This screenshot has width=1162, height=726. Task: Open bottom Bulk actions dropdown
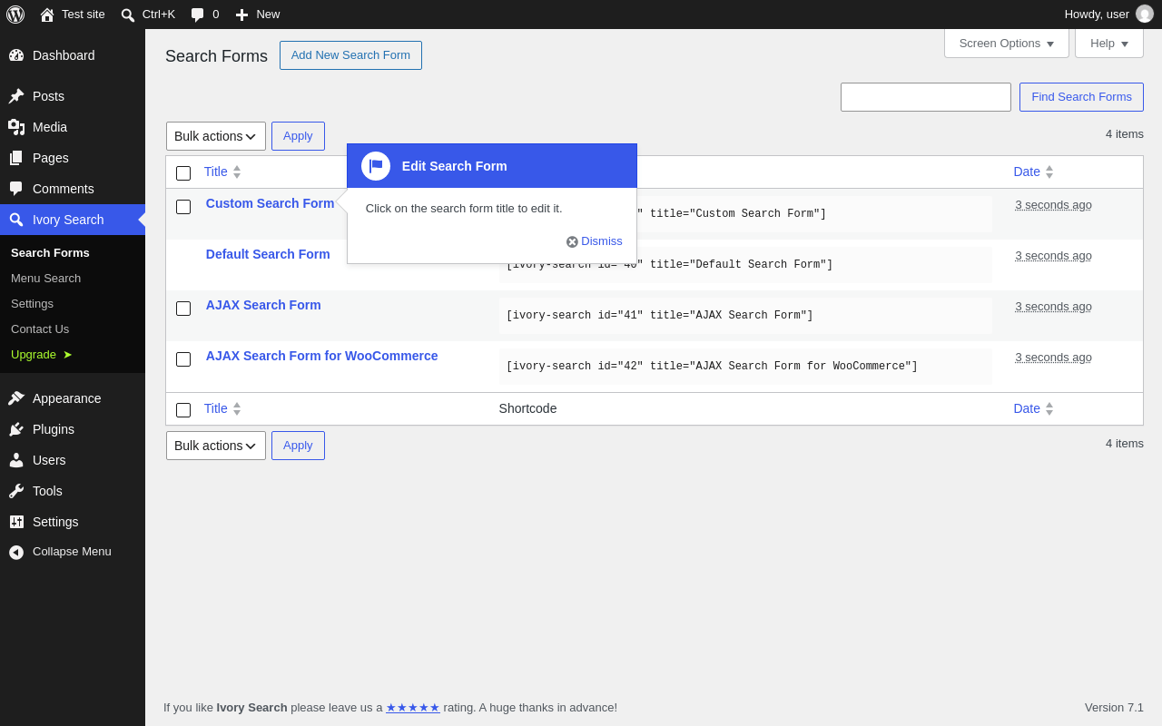point(216,446)
